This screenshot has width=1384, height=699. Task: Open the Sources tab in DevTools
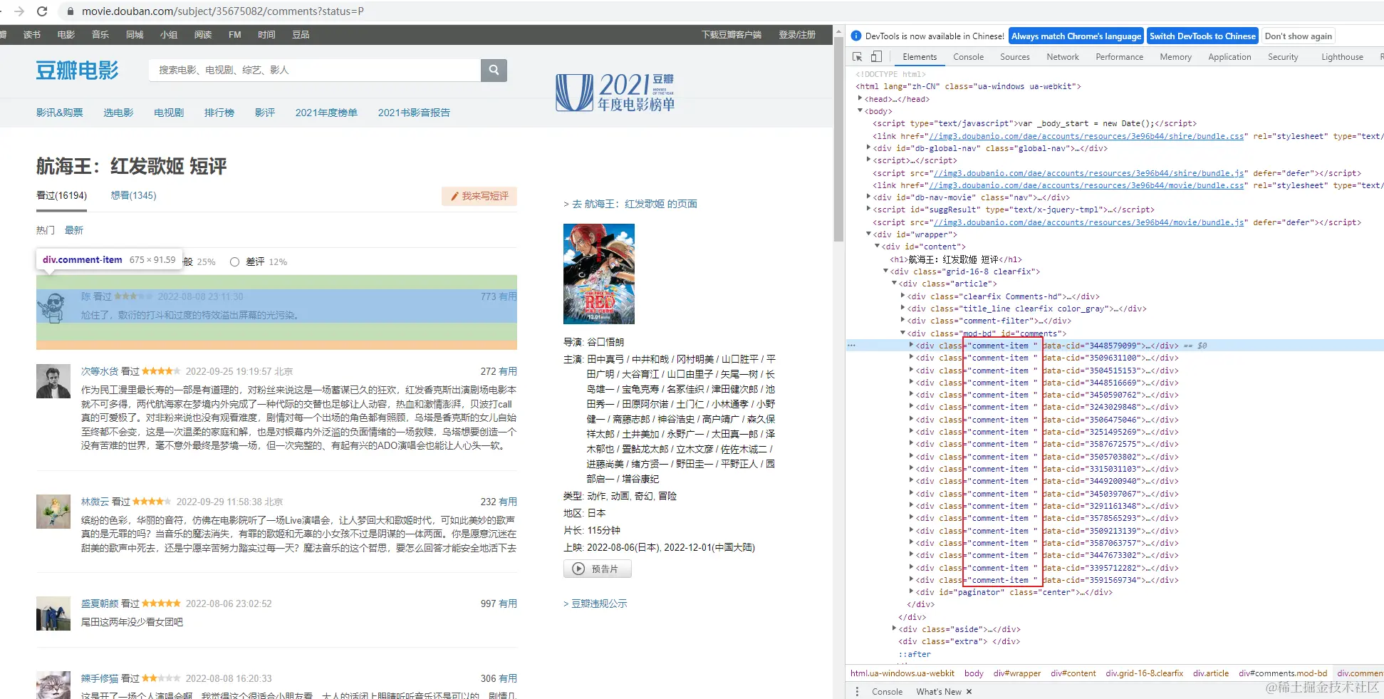[1014, 57]
